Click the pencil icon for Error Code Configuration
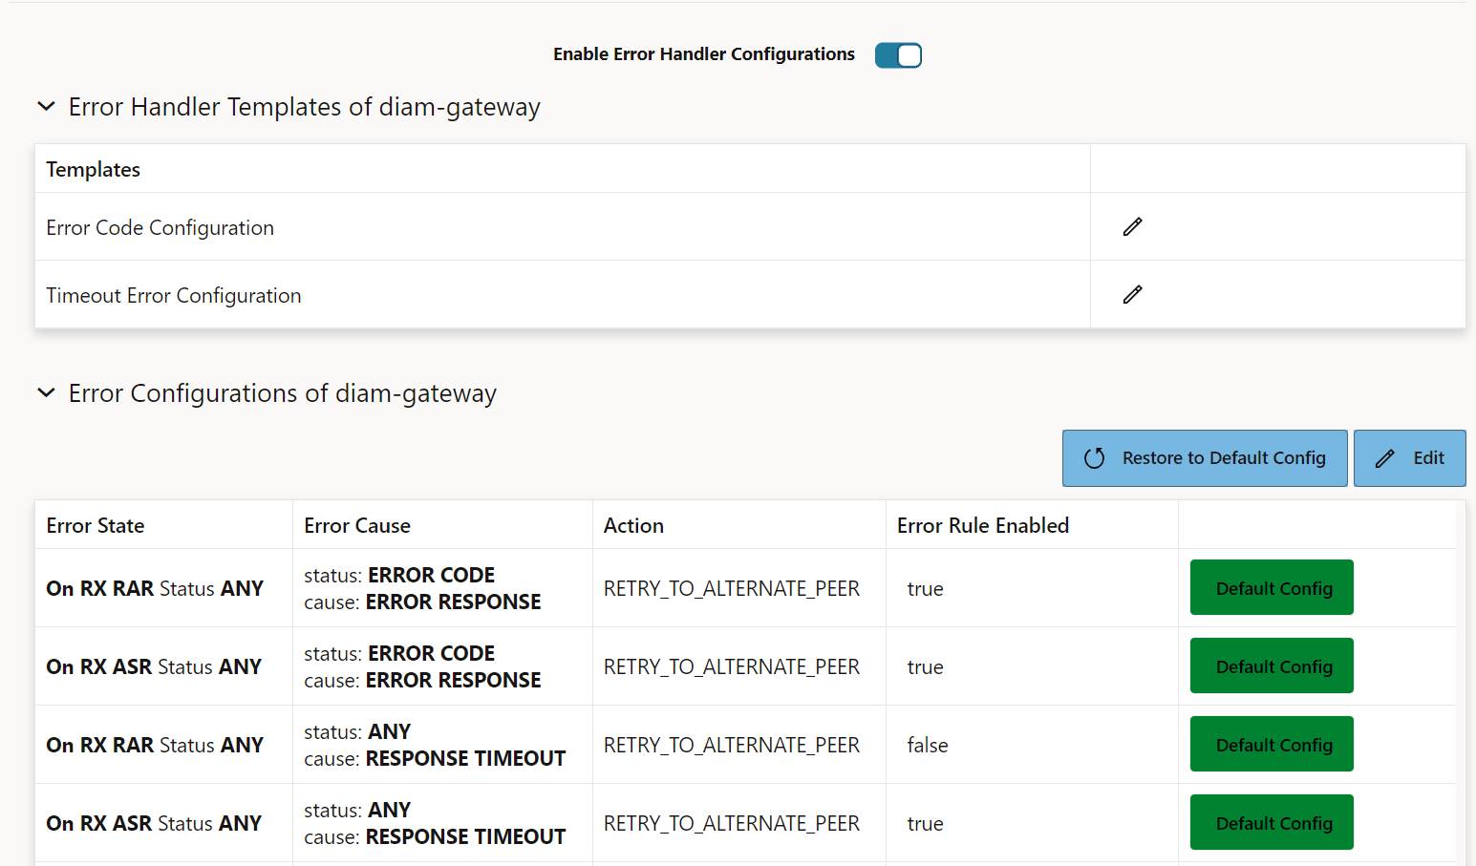Viewport: 1476px width, 866px height. (x=1132, y=226)
